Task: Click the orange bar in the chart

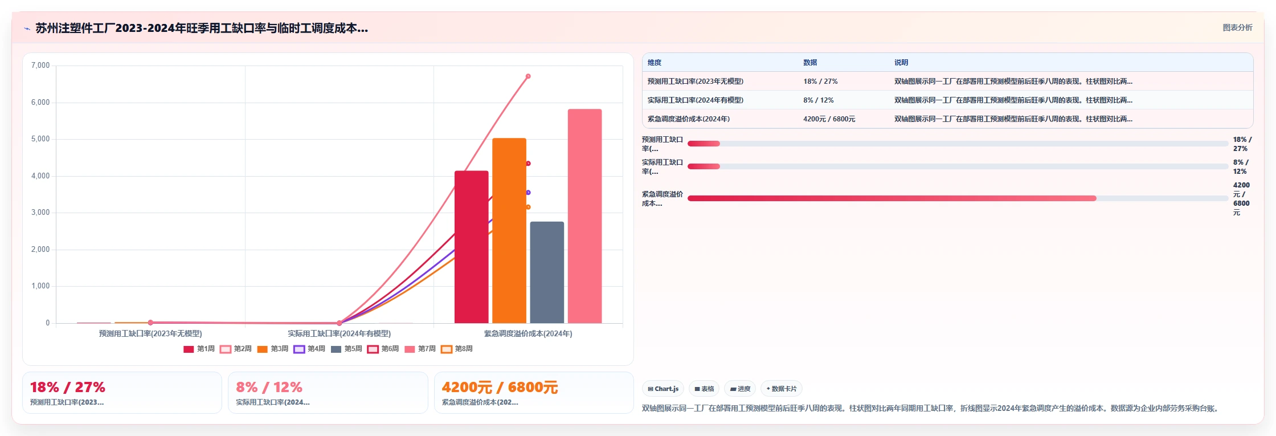Action: tap(509, 230)
